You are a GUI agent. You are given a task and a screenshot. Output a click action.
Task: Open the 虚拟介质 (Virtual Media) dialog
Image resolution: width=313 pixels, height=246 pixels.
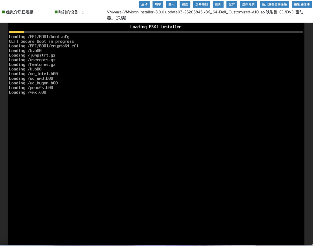tap(248, 4)
